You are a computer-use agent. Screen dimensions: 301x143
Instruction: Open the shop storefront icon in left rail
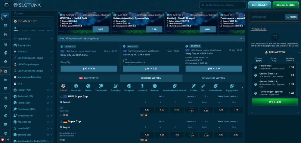[x=5, y=125]
